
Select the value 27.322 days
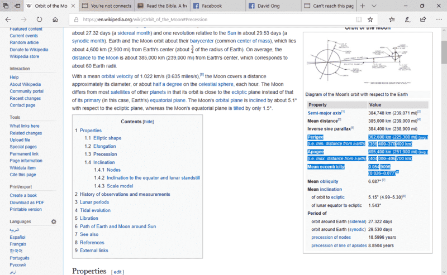(x=381, y=221)
